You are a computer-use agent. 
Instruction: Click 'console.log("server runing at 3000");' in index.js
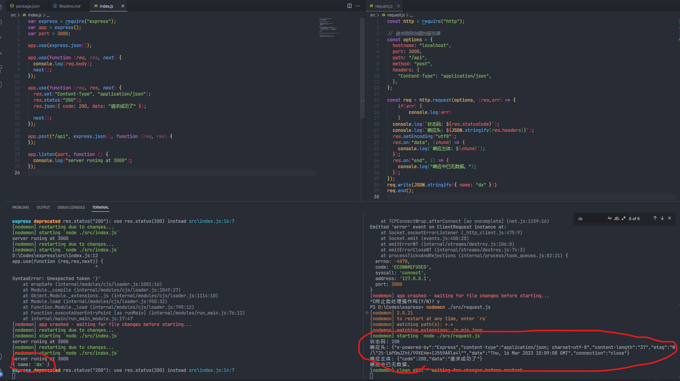pyautogui.click(x=83, y=161)
